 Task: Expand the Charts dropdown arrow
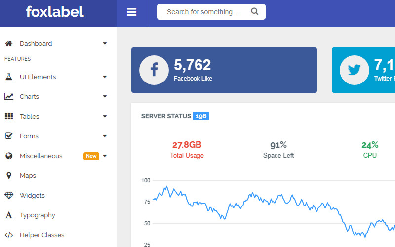click(x=105, y=96)
